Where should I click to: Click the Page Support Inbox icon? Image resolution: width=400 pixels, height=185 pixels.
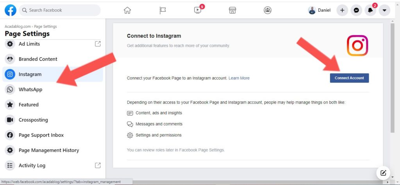coord(10,135)
